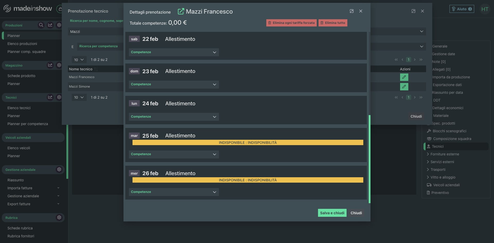Open the Gestione aziendale settings gear
The width and height of the screenshot is (494, 243).
pyautogui.click(x=59, y=170)
